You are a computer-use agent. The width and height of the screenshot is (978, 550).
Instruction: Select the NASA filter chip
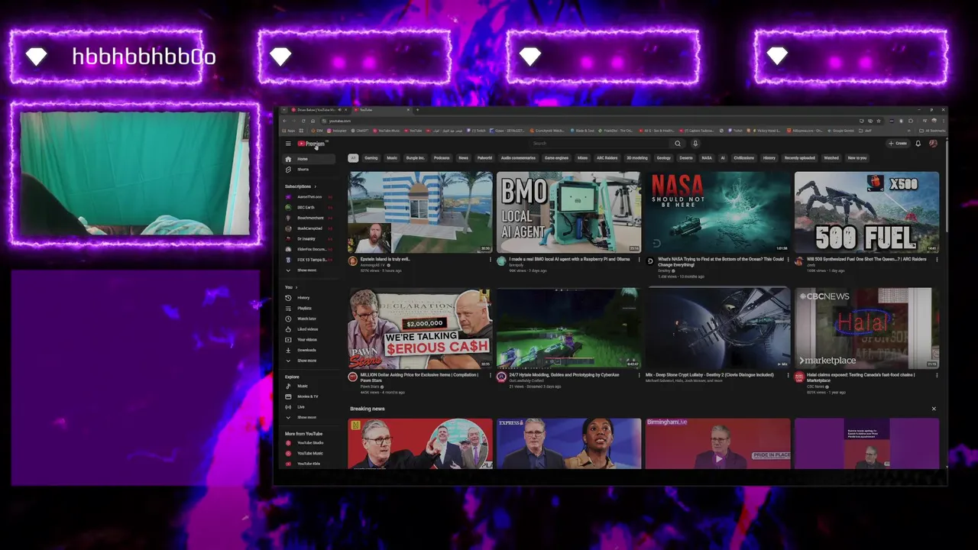click(x=707, y=158)
